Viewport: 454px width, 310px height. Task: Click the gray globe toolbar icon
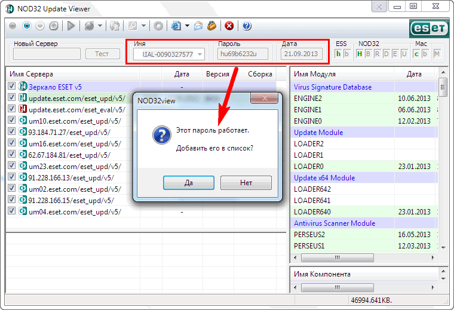click(89, 26)
